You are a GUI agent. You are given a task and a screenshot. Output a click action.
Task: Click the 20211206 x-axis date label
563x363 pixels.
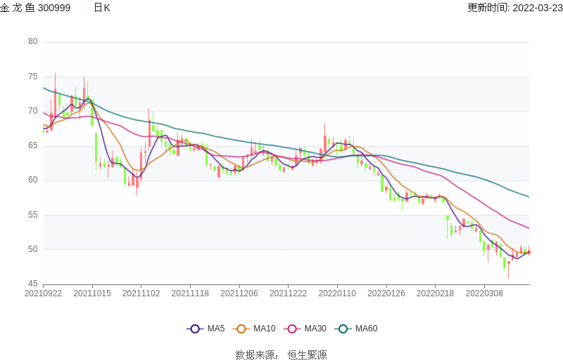[x=239, y=293]
